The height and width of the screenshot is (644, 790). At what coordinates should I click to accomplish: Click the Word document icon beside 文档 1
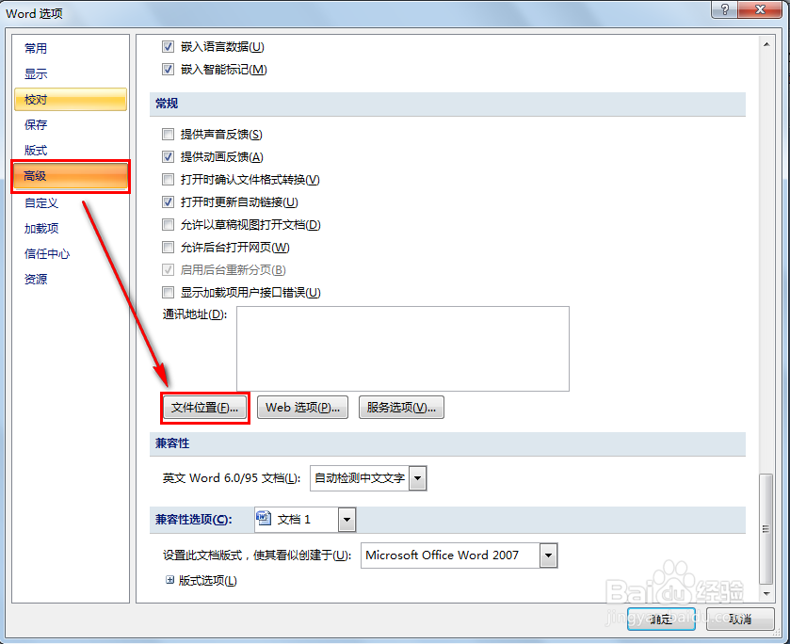[x=265, y=519]
